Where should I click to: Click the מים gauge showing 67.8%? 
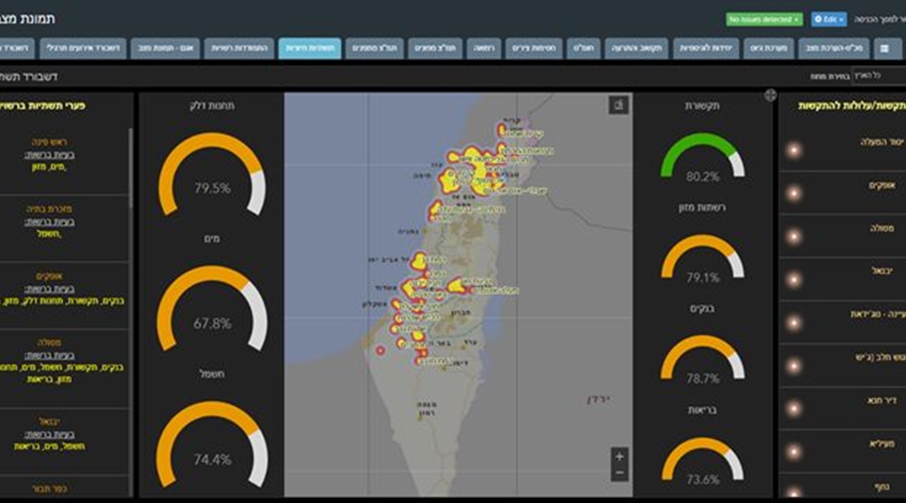point(212,309)
